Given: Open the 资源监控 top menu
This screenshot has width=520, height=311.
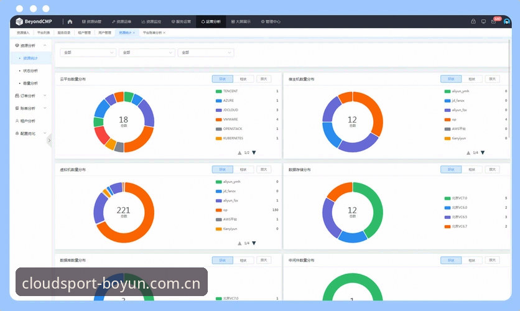Looking at the screenshot, I should 151,22.
